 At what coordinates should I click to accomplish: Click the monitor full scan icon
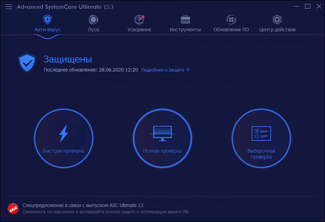point(162,133)
